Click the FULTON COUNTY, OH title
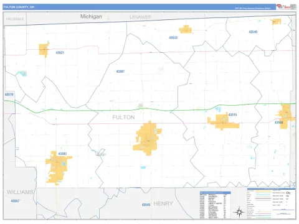 [19, 7]
